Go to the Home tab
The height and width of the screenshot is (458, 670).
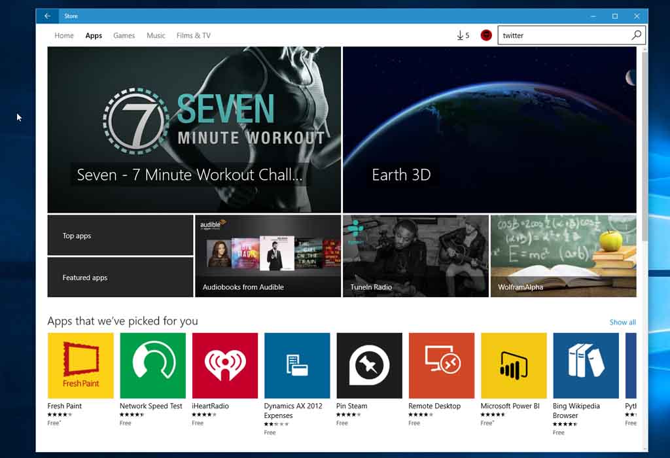click(x=64, y=35)
